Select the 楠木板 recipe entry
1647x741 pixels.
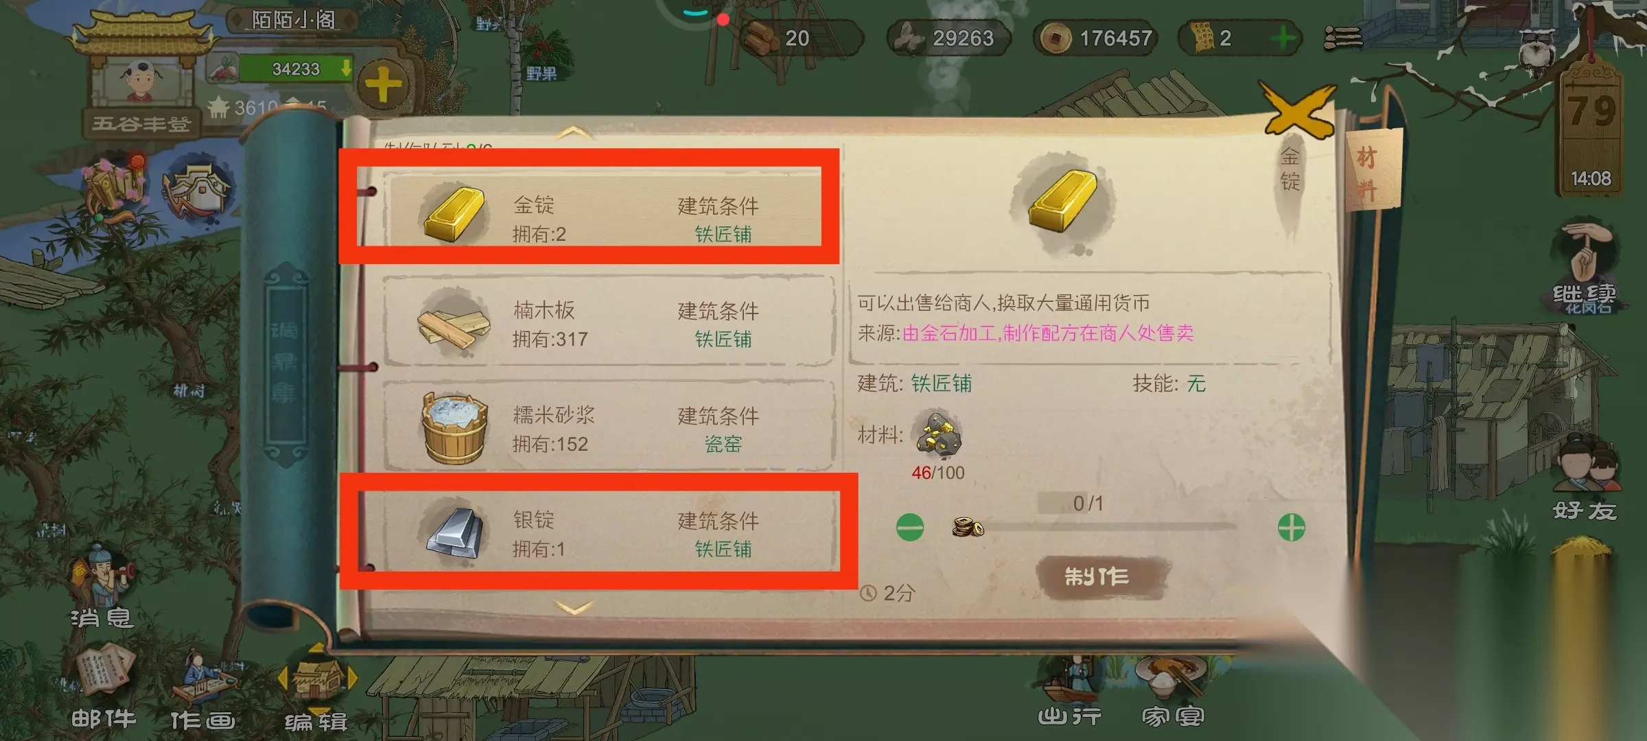[x=608, y=322]
